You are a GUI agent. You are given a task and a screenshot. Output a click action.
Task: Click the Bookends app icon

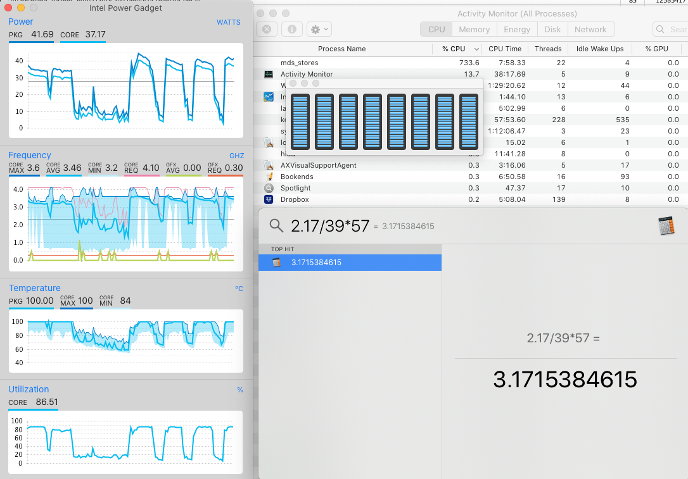click(x=269, y=177)
